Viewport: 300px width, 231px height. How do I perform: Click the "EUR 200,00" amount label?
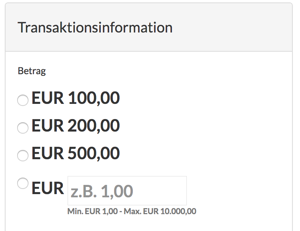pos(76,126)
